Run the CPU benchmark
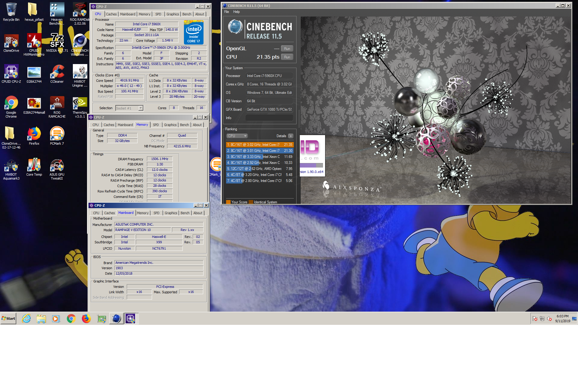 coord(287,57)
